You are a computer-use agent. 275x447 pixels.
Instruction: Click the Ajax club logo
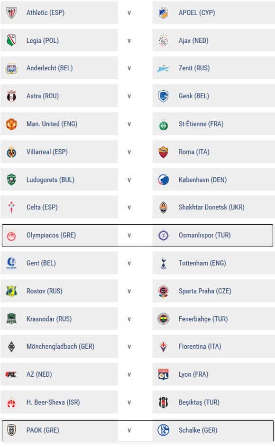tap(164, 41)
